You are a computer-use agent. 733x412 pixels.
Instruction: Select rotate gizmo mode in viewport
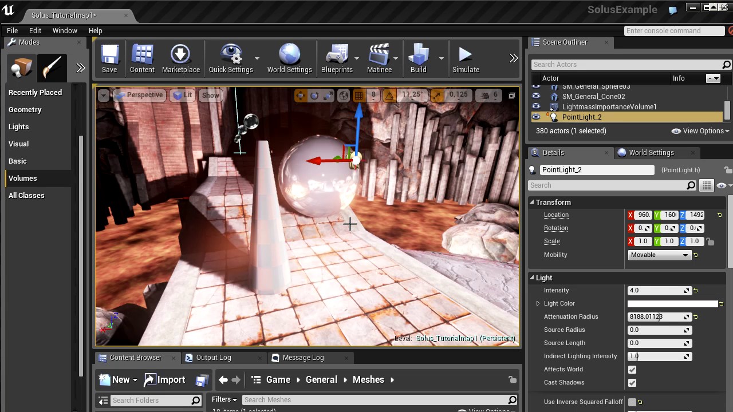314,96
